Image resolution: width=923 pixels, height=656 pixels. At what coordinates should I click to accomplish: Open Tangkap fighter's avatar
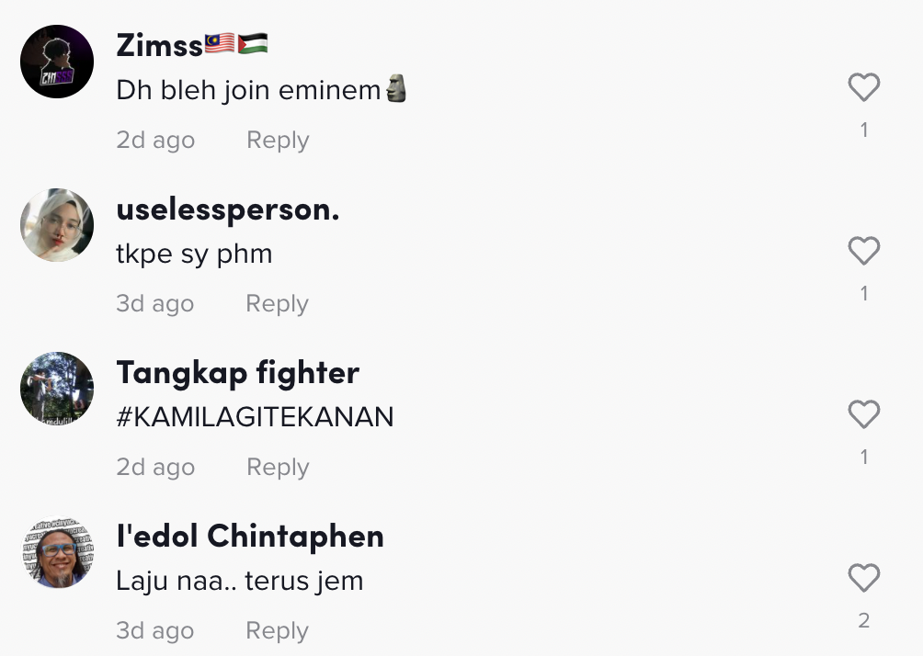pyautogui.click(x=57, y=389)
